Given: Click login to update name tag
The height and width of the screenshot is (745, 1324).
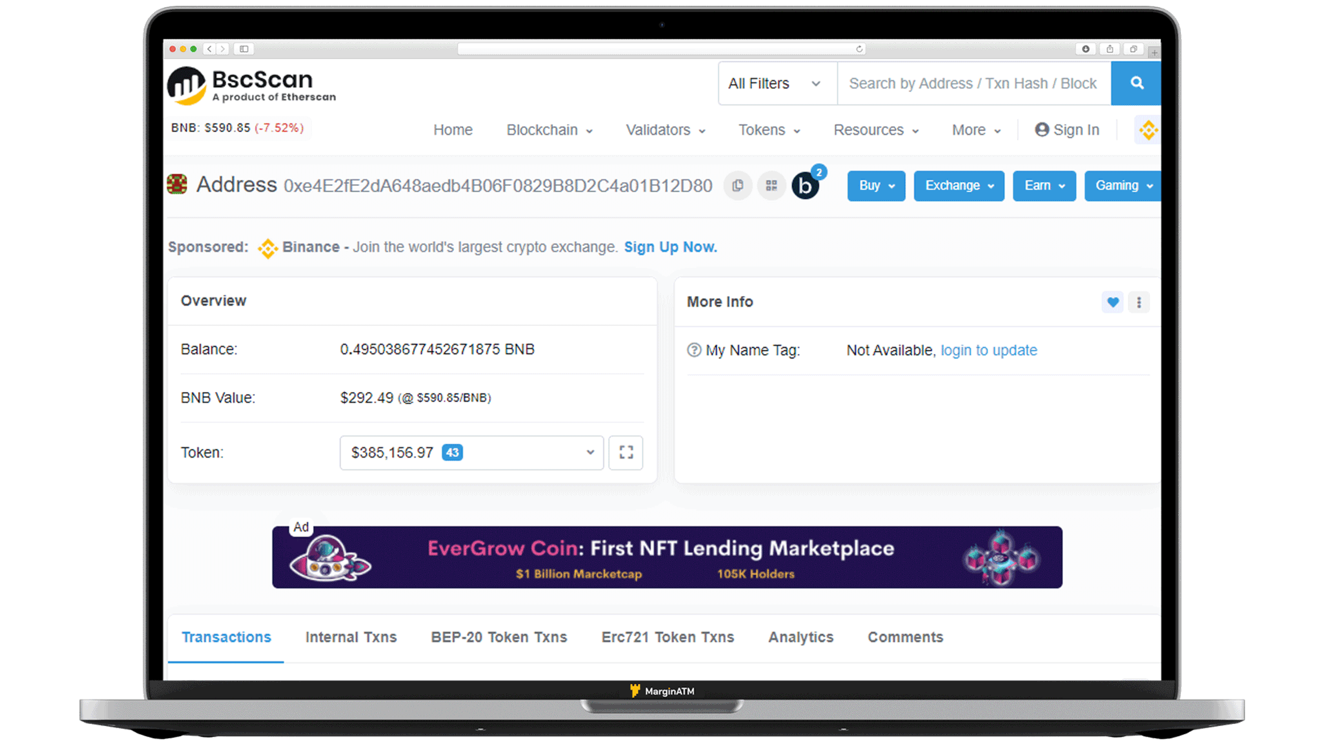Looking at the screenshot, I should (988, 350).
